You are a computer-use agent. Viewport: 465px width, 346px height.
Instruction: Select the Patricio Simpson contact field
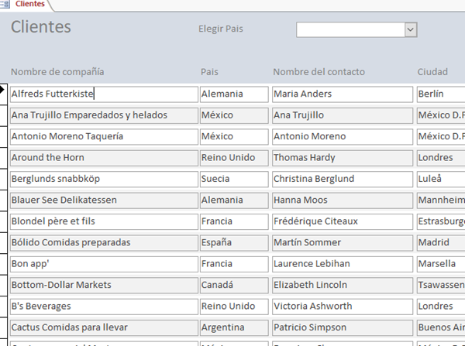pyautogui.click(x=342, y=327)
